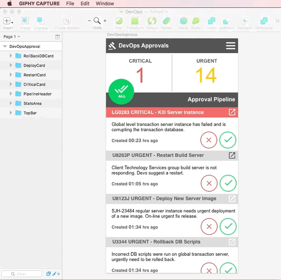Click the URGENT count number 14
The width and height of the screenshot is (281, 280).
point(206,75)
